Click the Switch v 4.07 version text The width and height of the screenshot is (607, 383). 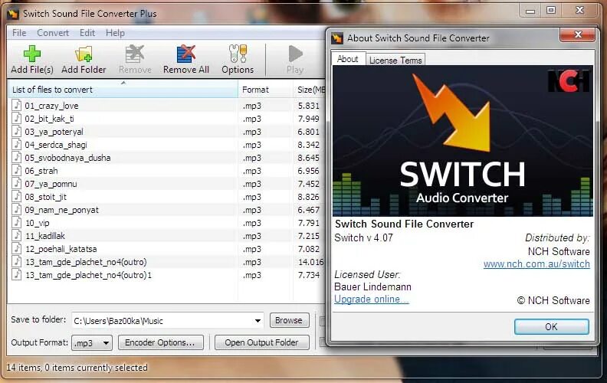pyautogui.click(x=363, y=237)
